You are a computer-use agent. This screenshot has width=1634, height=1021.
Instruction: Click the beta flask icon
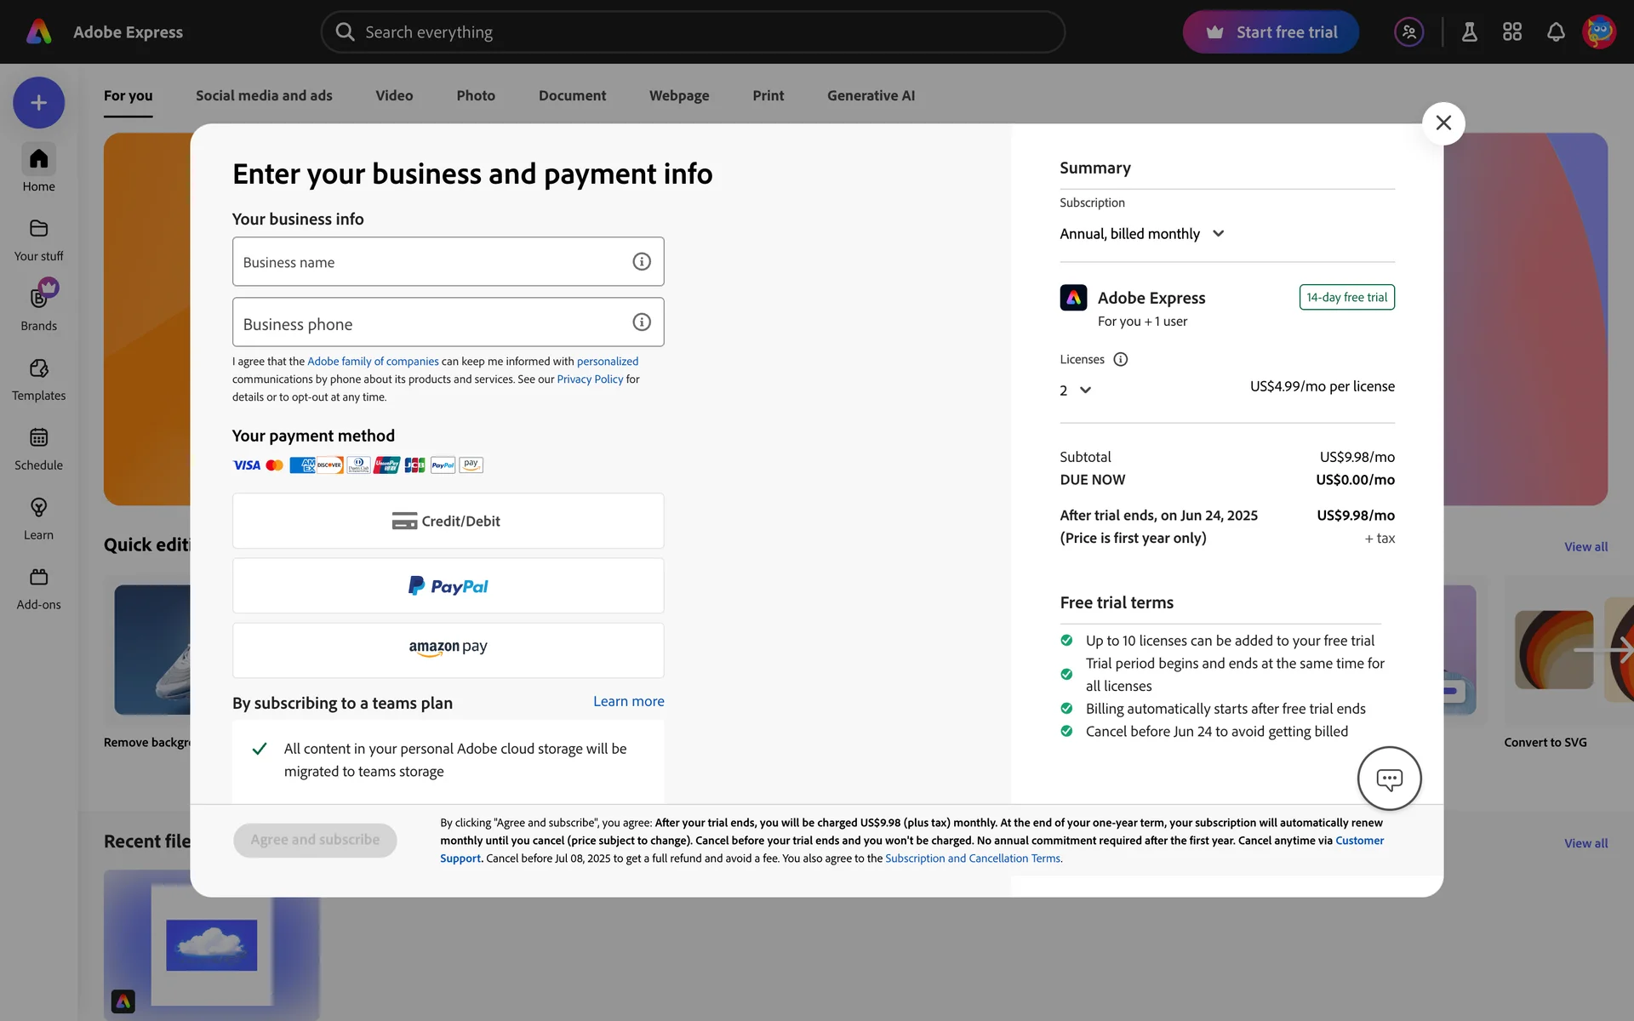tap(1469, 32)
